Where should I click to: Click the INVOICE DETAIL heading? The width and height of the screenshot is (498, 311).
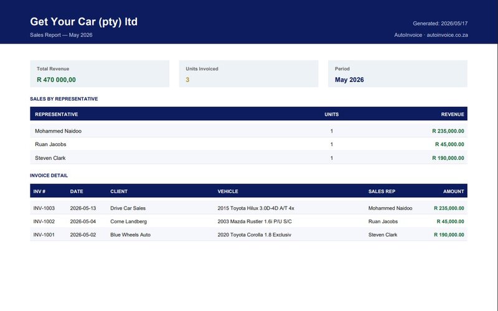[x=49, y=175]
